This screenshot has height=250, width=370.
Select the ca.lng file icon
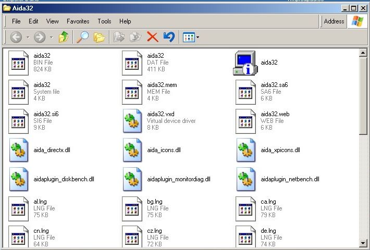(245, 209)
